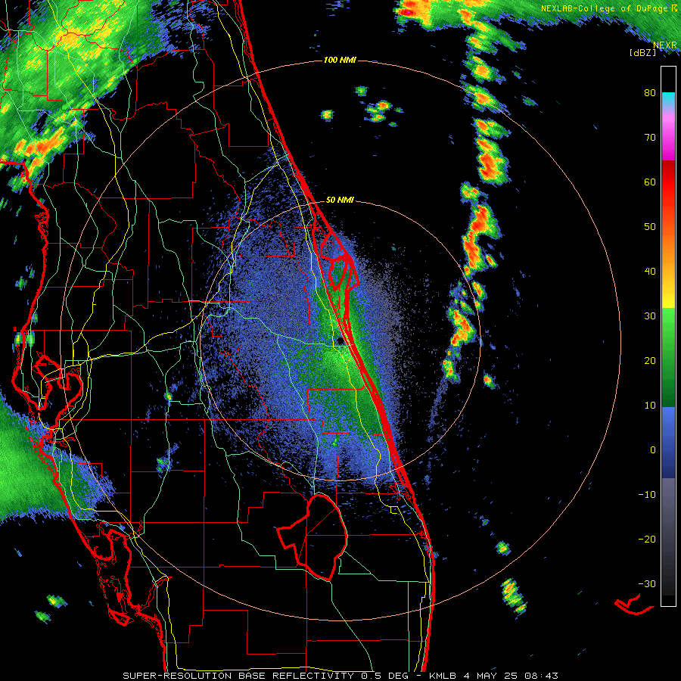Click the [dBZ] legend unit label

(x=642, y=52)
